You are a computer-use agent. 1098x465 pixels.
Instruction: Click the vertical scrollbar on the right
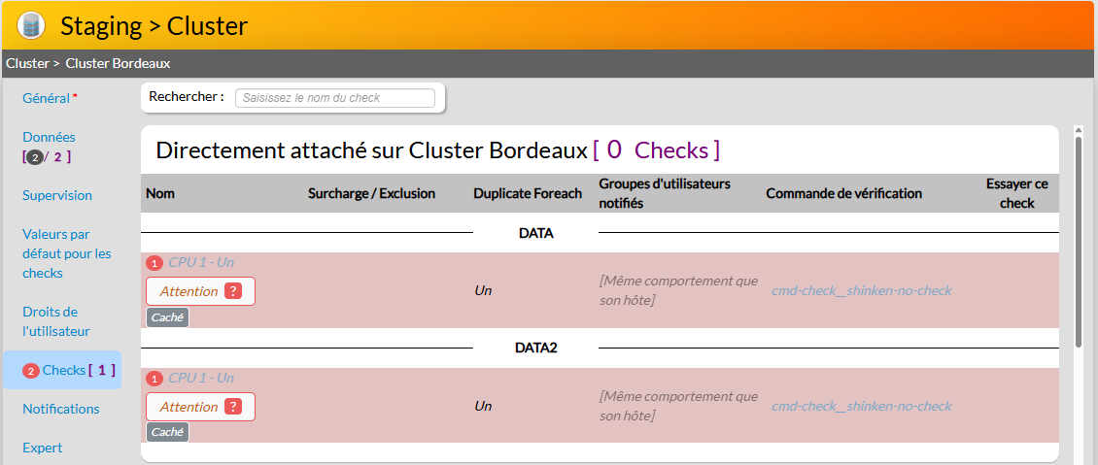click(x=1078, y=243)
